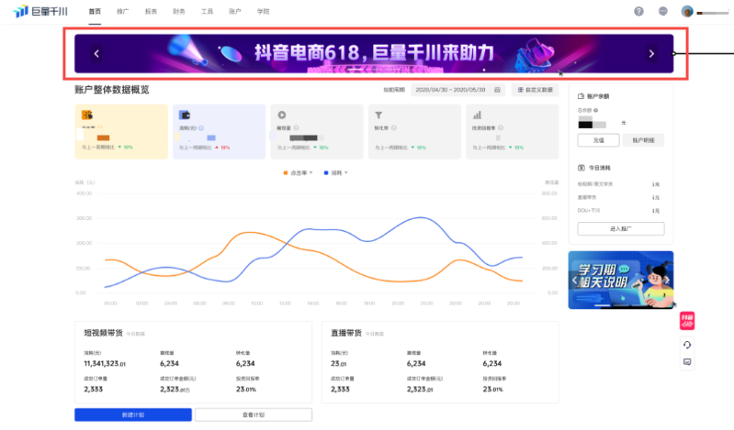Open the messages chat bubble icon
The width and height of the screenshot is (734, 430).
click(663, 11)
